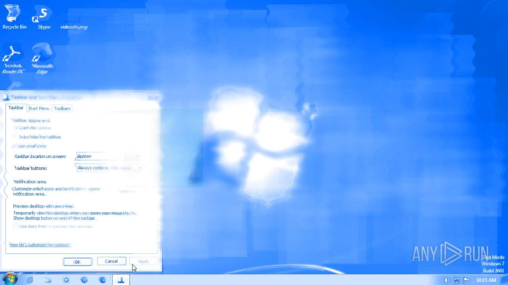Confirm with the OK button
Viewport: 508px width, 285px height.
pos(78,262)
